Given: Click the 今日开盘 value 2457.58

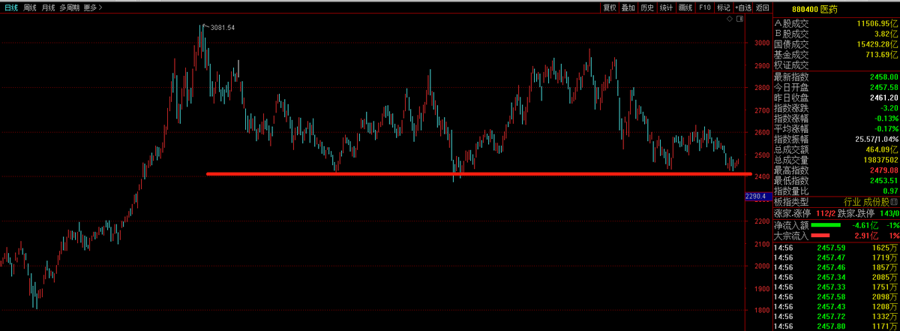Looking at the screenshot, I should click(883, 87).
